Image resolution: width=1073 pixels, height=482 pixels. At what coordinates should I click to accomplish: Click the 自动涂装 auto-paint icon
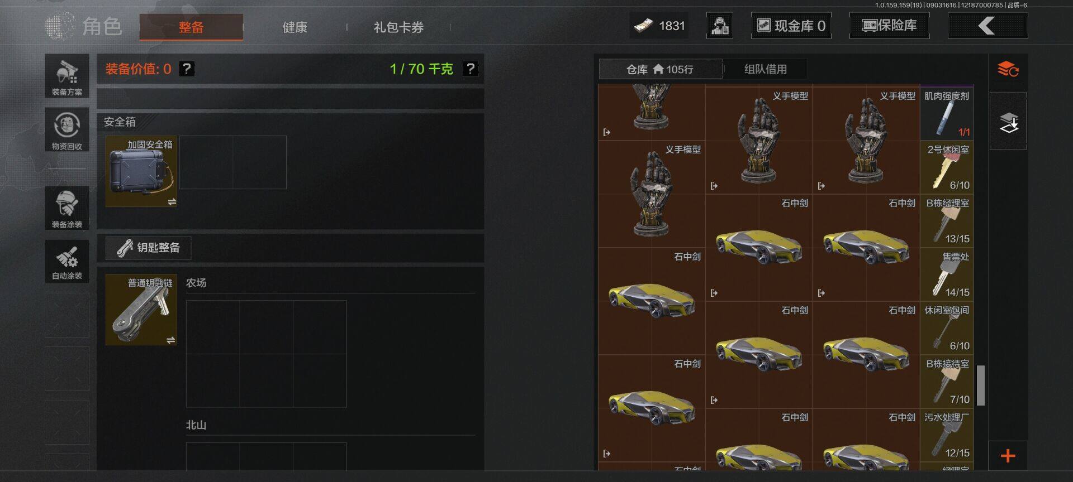tap(67, 261)
